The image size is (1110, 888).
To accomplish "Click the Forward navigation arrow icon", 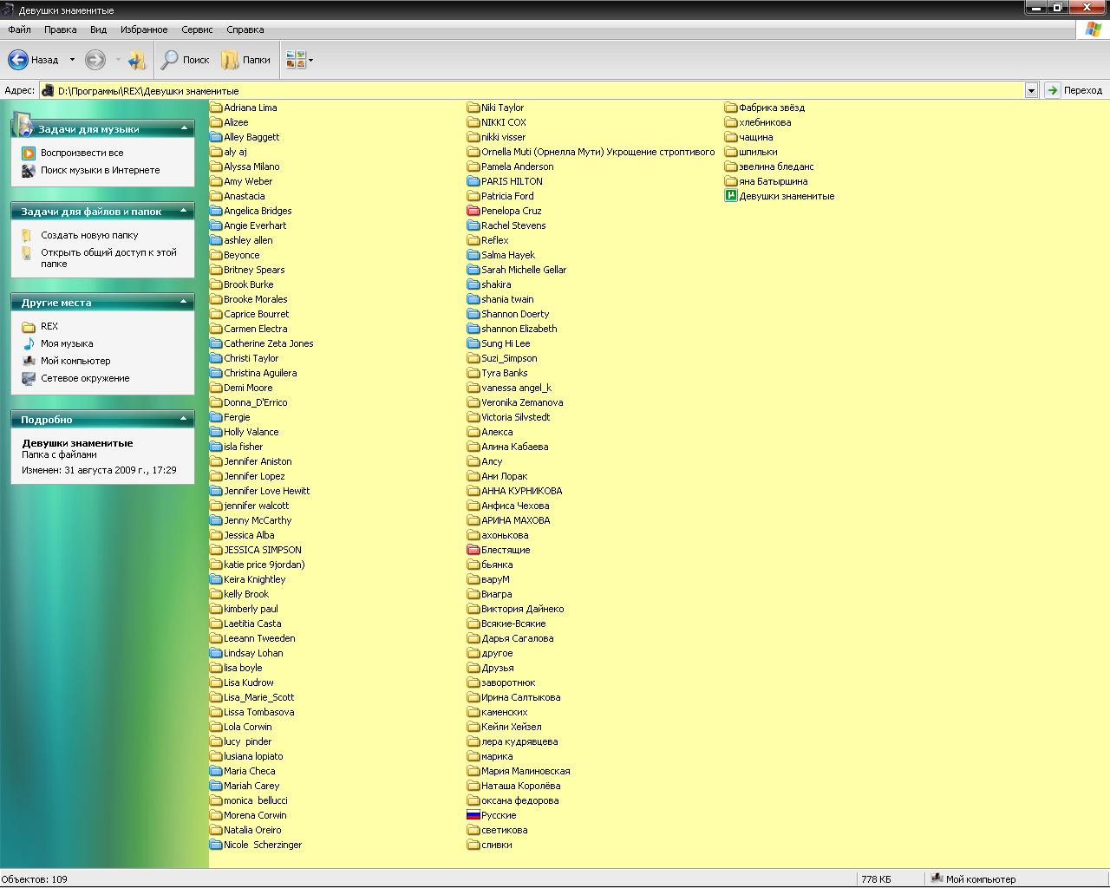I will click(95, 60).
